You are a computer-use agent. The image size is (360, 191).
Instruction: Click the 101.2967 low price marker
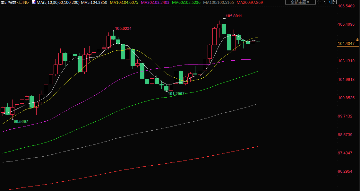coord(176,93)
